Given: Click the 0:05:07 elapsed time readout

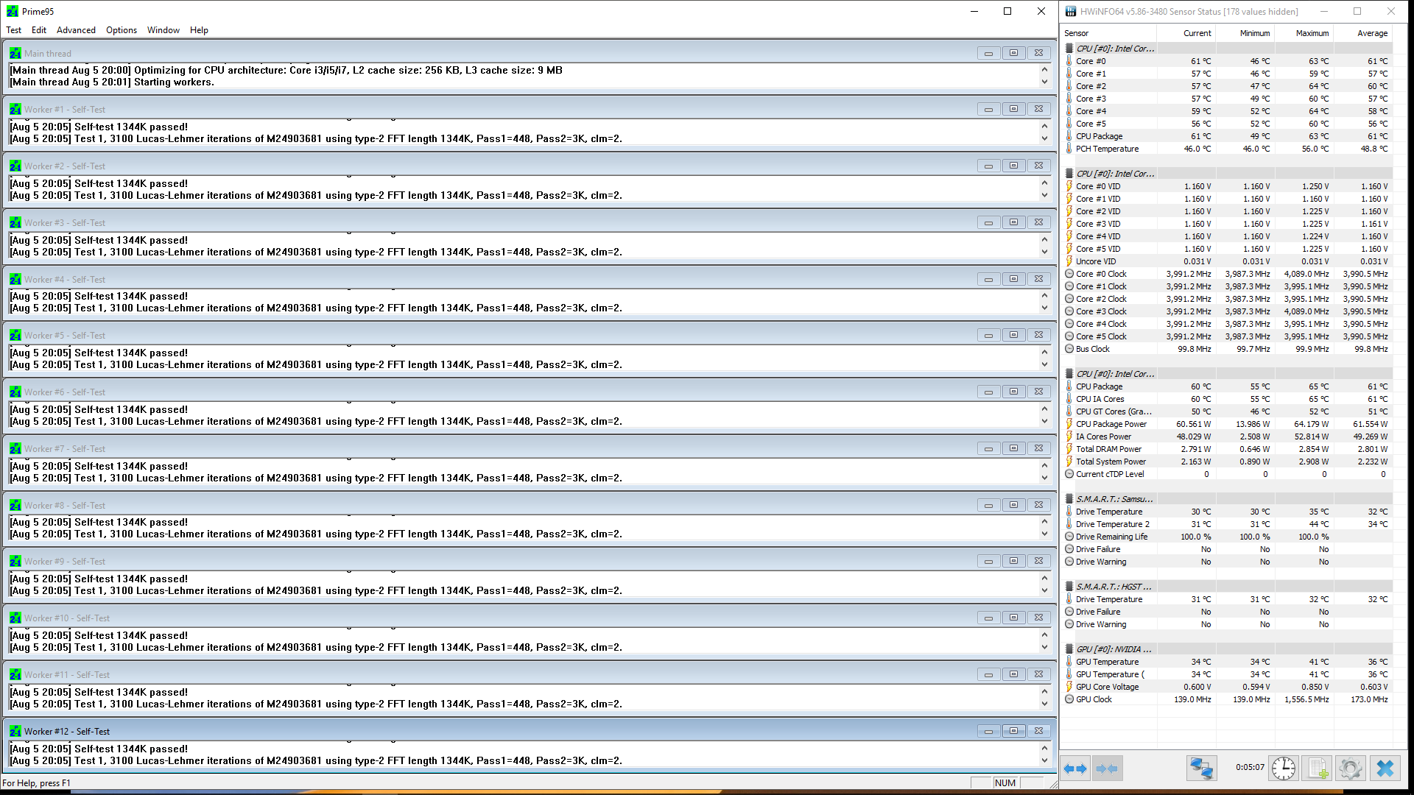Looking at the screenshot, I should [x=1250, y=768].
